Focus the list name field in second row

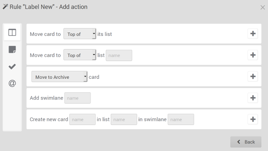tap(119, 55)
